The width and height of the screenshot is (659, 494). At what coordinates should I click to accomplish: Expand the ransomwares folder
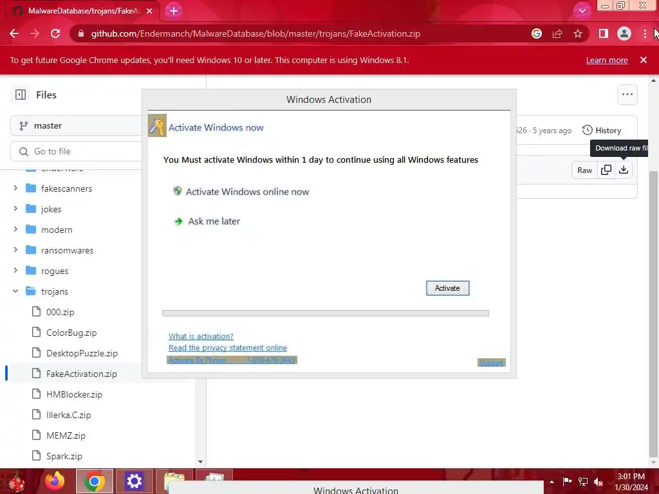[x=15, y=250]
